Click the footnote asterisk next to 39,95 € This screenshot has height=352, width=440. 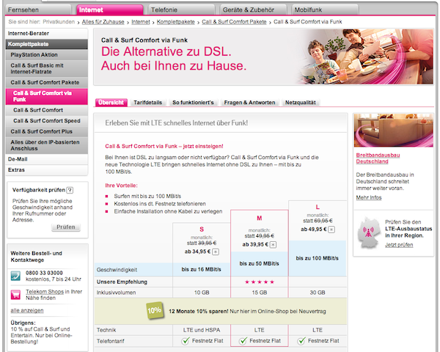click(x=273, y=245)
